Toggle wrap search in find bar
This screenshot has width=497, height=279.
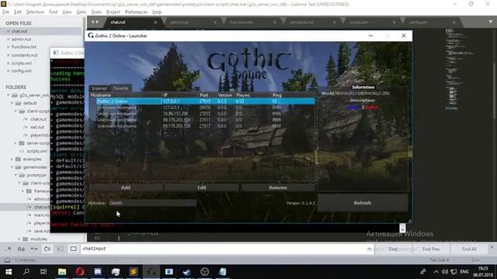pos(47,249)
